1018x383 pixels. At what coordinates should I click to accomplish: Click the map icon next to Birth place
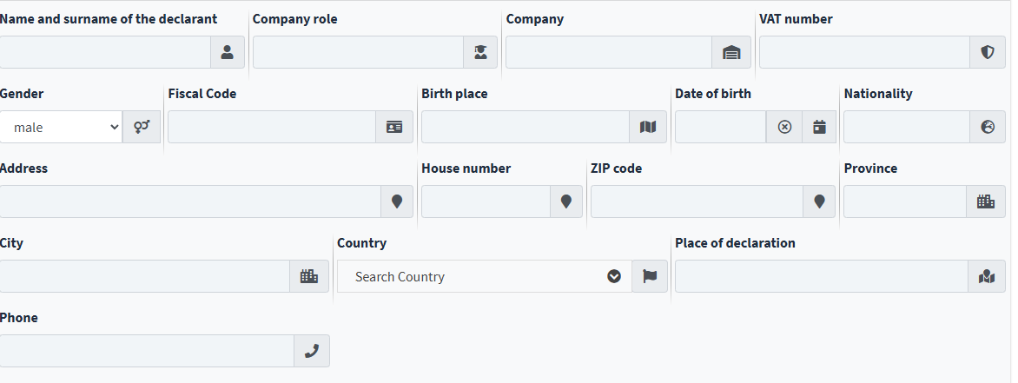[x=648, y=128]
